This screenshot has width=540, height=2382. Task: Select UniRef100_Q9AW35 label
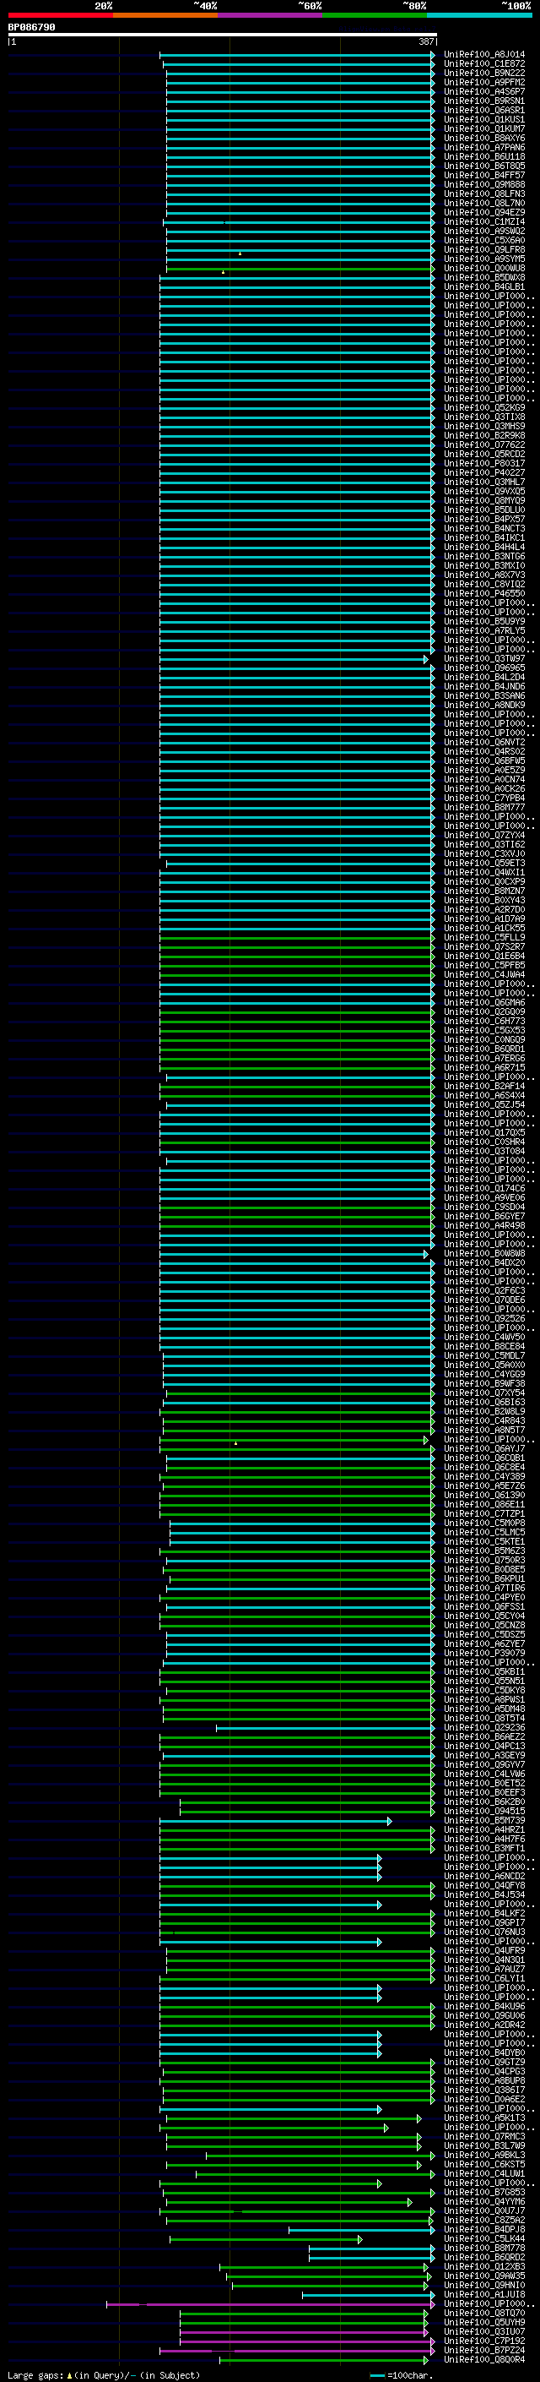coord(484,2276)
